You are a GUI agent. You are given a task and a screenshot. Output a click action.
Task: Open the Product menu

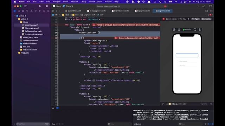point(74,1)
